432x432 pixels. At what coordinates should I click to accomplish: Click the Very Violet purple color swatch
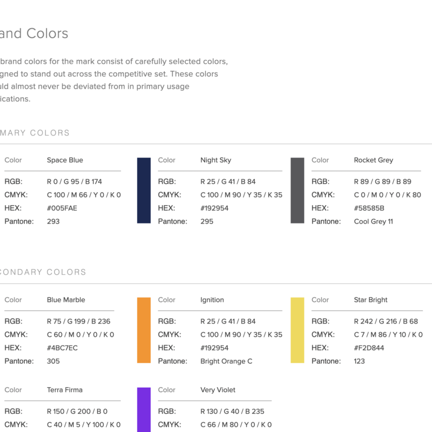[x=144, y=410]
